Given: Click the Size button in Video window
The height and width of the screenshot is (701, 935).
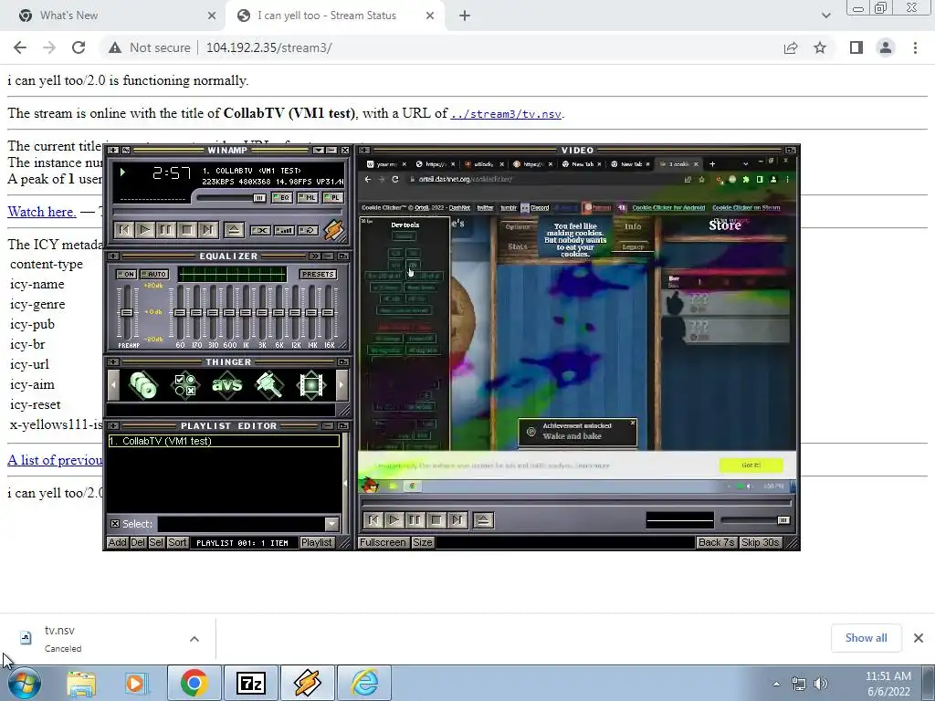Looking at the screenshot, I should 422,542.
